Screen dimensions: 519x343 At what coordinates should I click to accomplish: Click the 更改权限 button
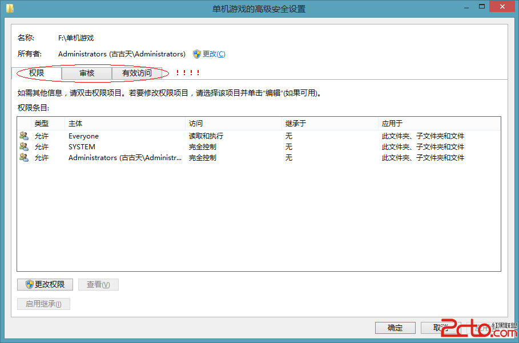tap(45, 284)
